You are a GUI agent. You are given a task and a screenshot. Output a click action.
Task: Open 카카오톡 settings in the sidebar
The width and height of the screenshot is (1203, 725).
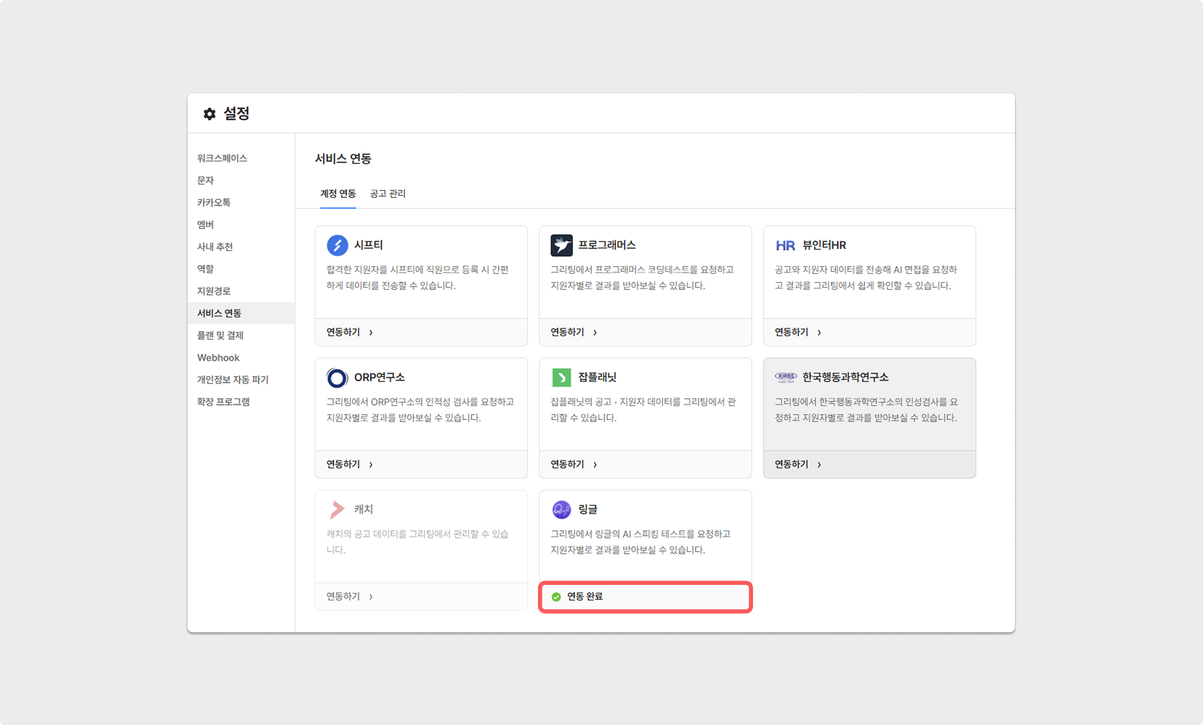point(214,203)
